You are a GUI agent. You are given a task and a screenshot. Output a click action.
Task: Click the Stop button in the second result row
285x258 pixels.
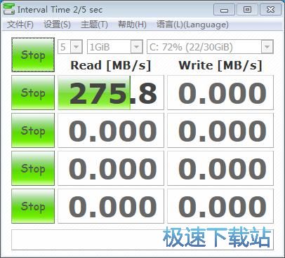coord(33,130)
